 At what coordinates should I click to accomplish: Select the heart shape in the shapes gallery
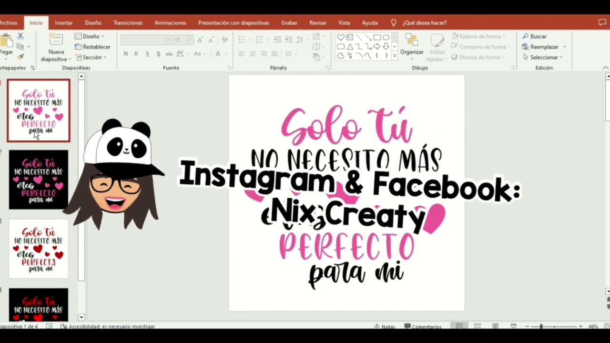coord(341,37)
